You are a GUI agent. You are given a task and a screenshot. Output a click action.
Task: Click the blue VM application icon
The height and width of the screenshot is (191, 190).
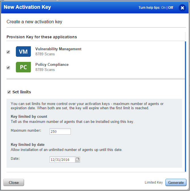click(x=23, y=52)
